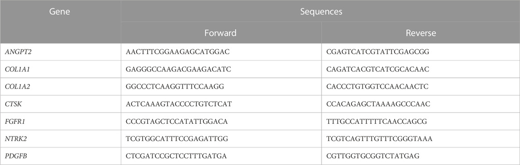Select NTRK2 forward sequence TCGTGGCATTTCCGAGATTGG

177,139
